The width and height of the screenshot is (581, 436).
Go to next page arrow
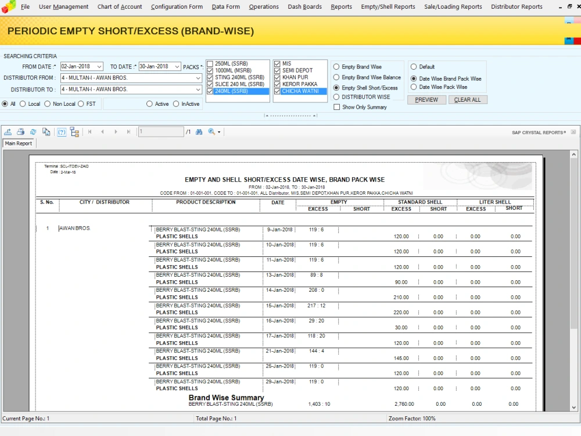coord(116,131)
